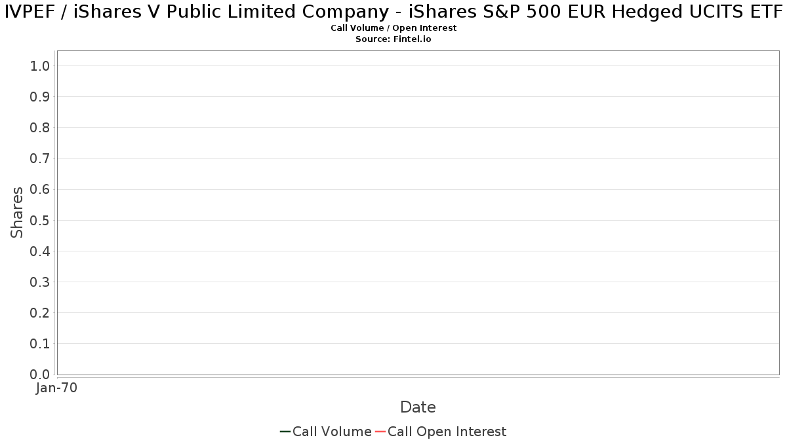Click the 0.8 y-axis tick label
Viewport: 787px width, 442px height.
[x=40, y=128]
